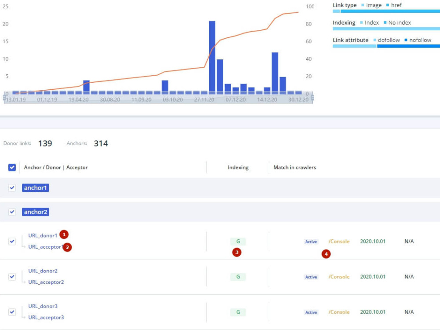Click the N/A value in URL_donor3 row
The width and height of the screenshot is (440, 330).
point(409,312)
